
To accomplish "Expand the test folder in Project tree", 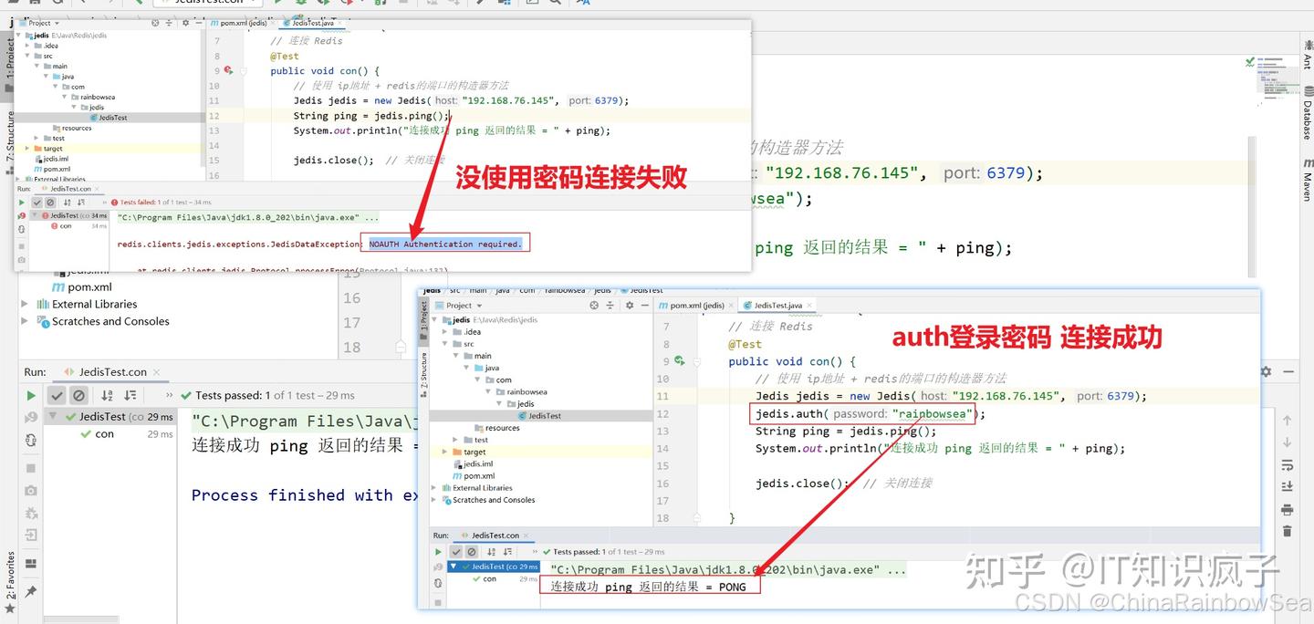I will [x=35, y=138].
